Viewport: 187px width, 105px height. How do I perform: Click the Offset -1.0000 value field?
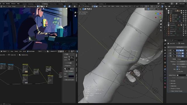coord(182,64)
